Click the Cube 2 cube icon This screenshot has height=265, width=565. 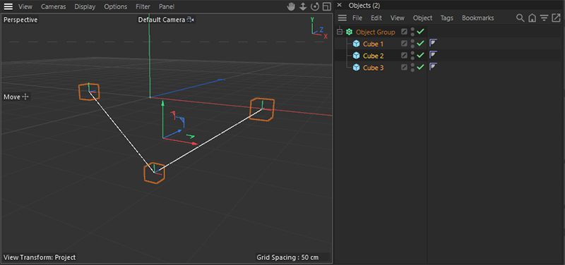coord(357,56)
